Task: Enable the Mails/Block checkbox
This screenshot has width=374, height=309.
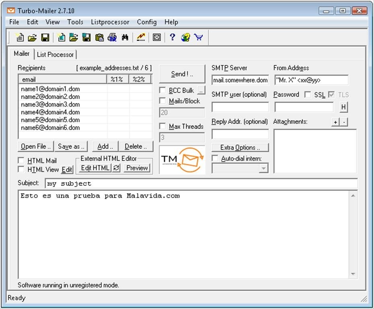Action: pyautogui.click(x=162, y=101)
